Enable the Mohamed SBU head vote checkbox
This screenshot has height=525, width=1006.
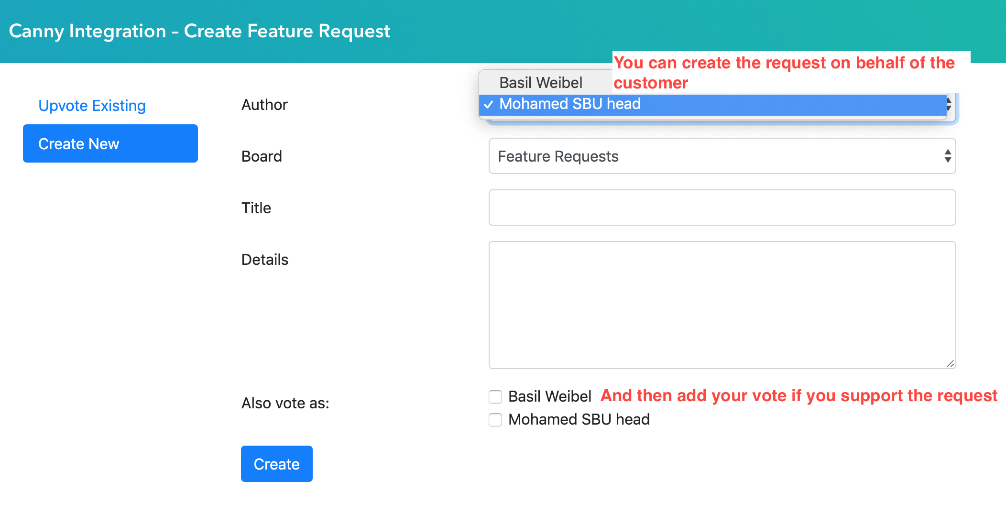(x=495, y=420)
